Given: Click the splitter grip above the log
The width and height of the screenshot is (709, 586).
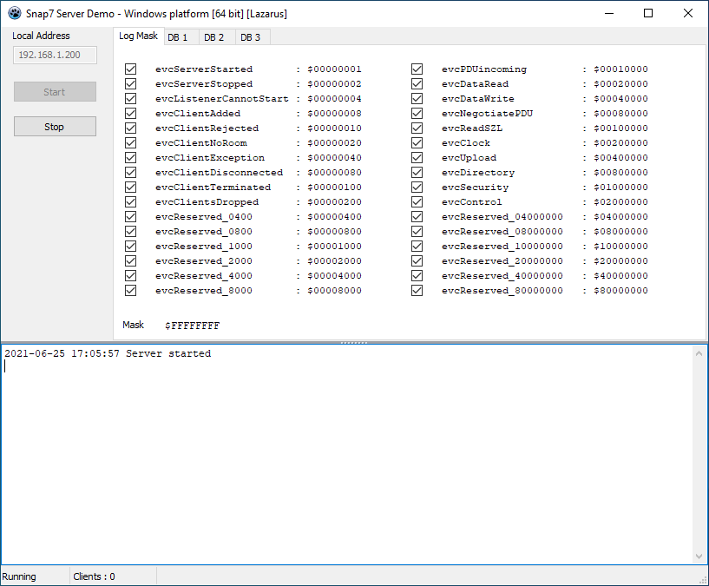Looking at the screenshot, I should point(354,343).
